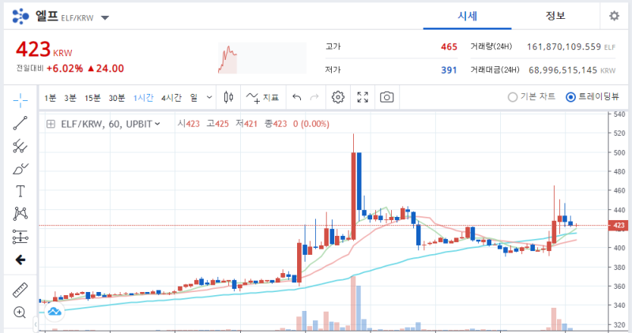Open the ELF/KRW market selector dropdown
This screenshot has height=333, width=632.
(105, 17)
